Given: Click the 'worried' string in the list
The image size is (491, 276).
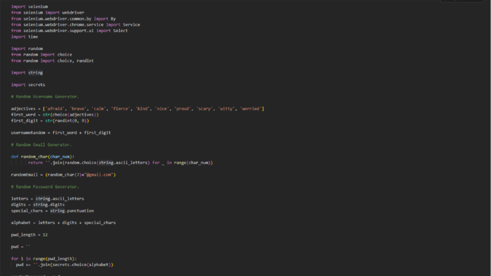Looking at the screenshot, I should click(x=251, y=108).
